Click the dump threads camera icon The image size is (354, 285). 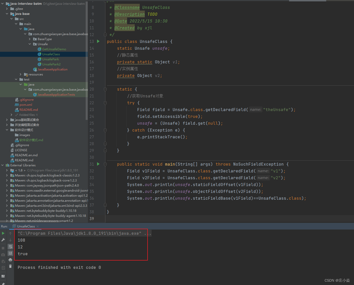click(3, 255)
